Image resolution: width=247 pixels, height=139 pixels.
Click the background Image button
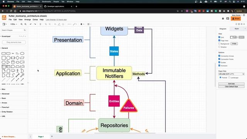click(x=234, y=44)
